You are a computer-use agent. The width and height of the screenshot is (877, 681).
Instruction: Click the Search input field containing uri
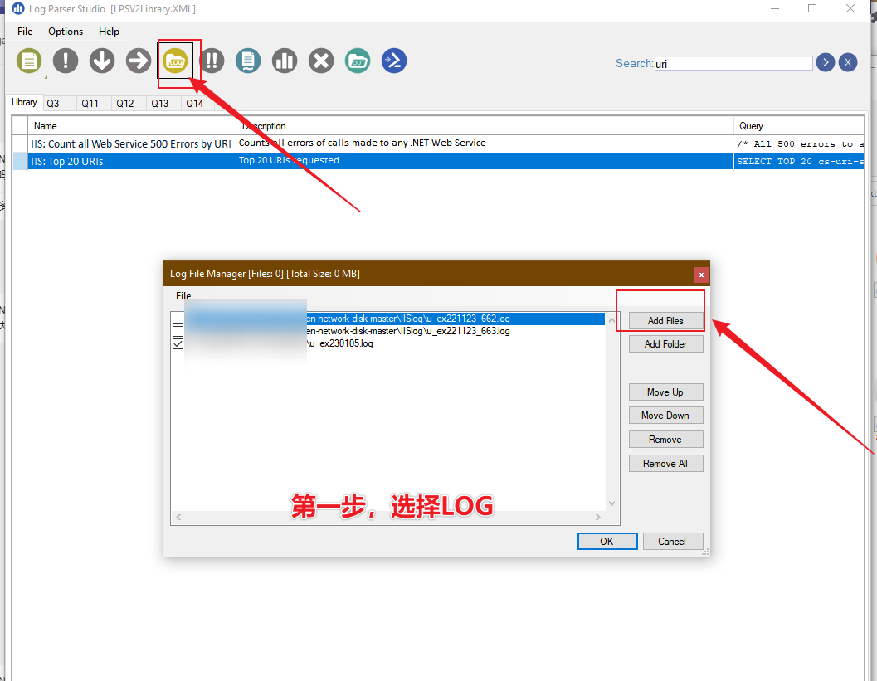(x=733, y=63)
